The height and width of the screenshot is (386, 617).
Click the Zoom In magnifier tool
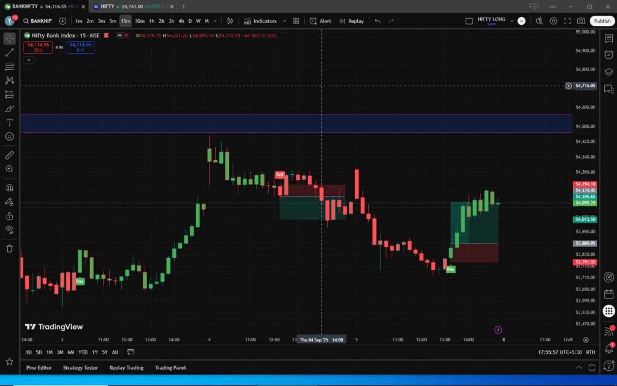coord(10,169)
